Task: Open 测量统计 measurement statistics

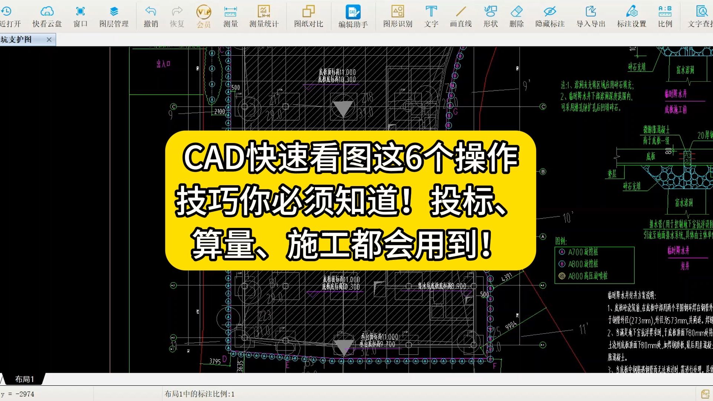Action: coord(264,16)
